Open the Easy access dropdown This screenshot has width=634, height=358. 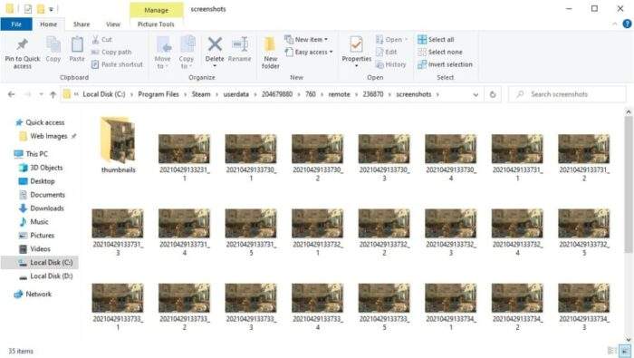click(x=309, y=52)
